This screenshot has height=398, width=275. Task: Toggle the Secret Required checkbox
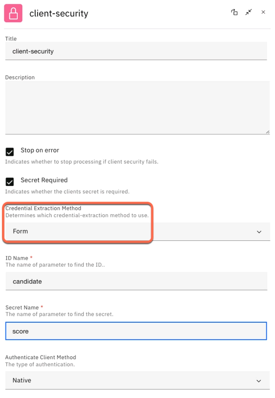pos(10,182)
